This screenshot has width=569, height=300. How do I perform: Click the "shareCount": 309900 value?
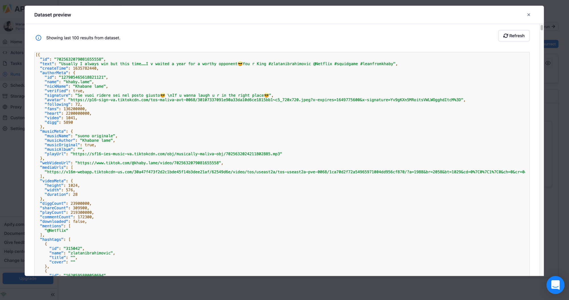click(80, 208)
